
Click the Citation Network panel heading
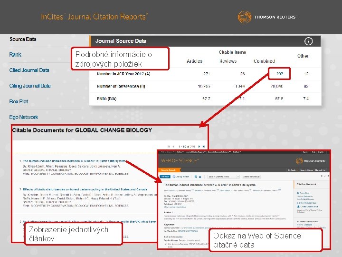306,185
